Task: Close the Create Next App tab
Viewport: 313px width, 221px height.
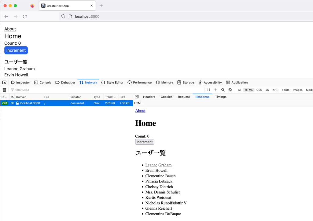Action: tap(91, 6)
